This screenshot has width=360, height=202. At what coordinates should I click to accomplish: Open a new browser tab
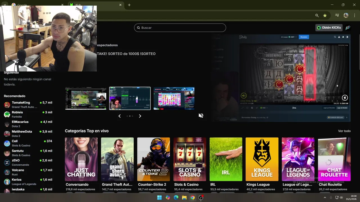pyautogui.click(x=129, y=5)
